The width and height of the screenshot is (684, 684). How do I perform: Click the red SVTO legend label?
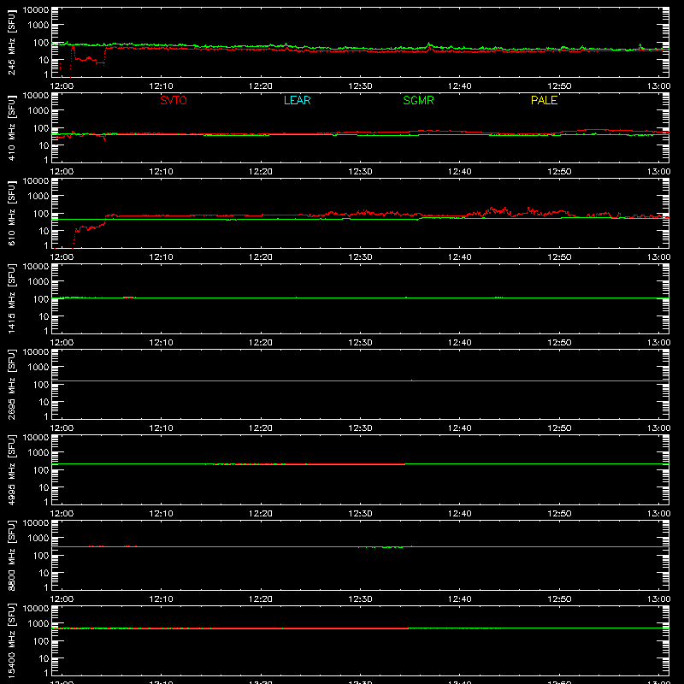pyautogui.click(x=174, y=100)
